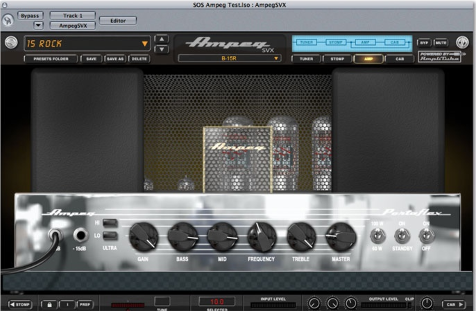Click the SAVE AS button
The image size is (476, 311).
pos(115,59)
